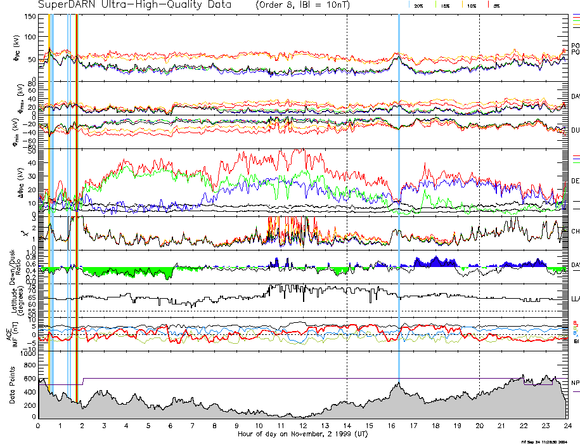The height and width of the screenshot is (444, 580).
Task: Click the purple line swatch below NP
Action: tap(576, 391)
